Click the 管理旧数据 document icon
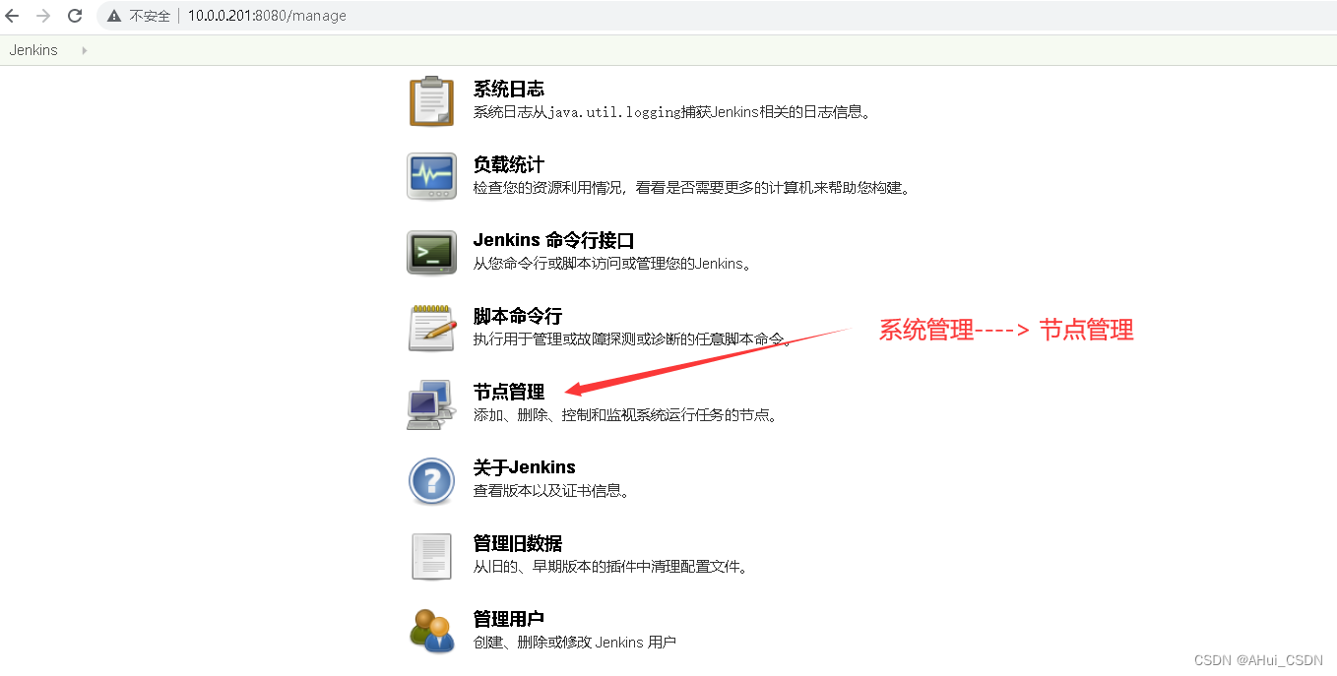 click(431, 556)
